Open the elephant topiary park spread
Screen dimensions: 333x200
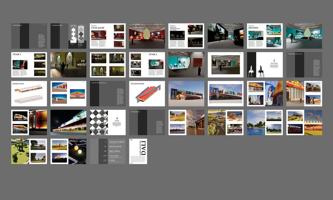[x=29, y=151]
